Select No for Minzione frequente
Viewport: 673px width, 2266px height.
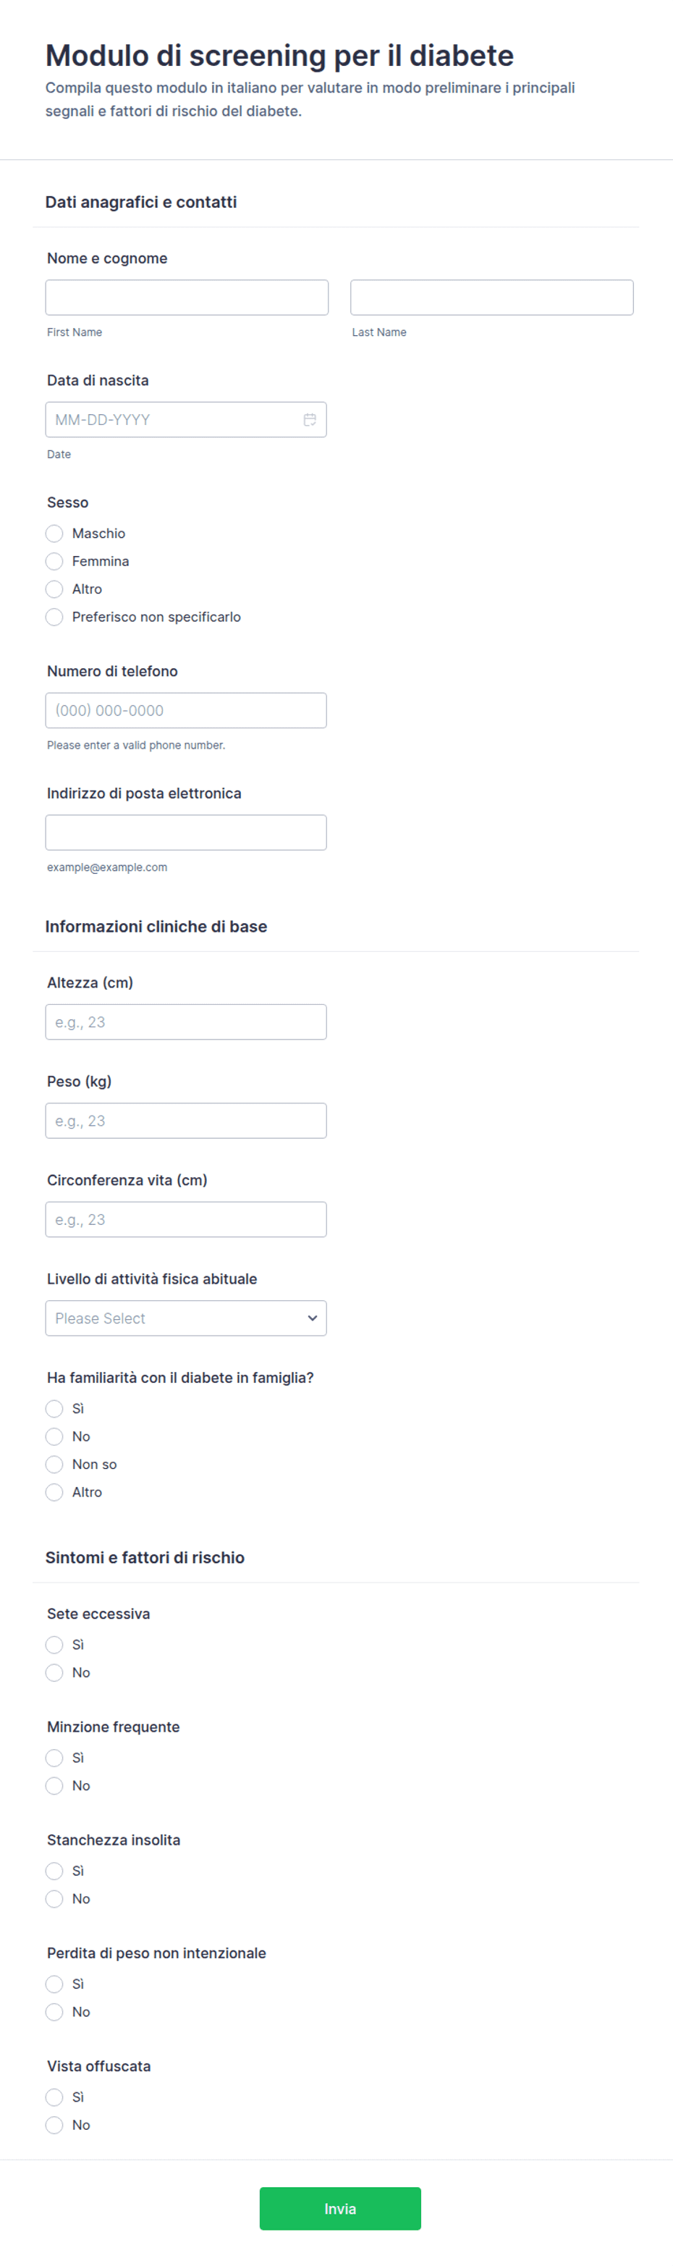(x=54, y=1785)
